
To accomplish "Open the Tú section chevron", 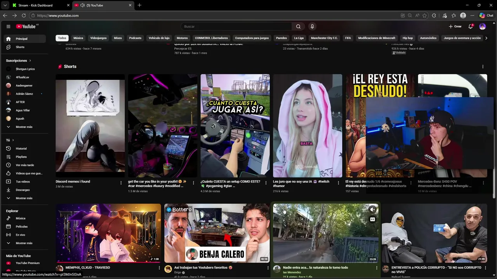I will [13, 140].
